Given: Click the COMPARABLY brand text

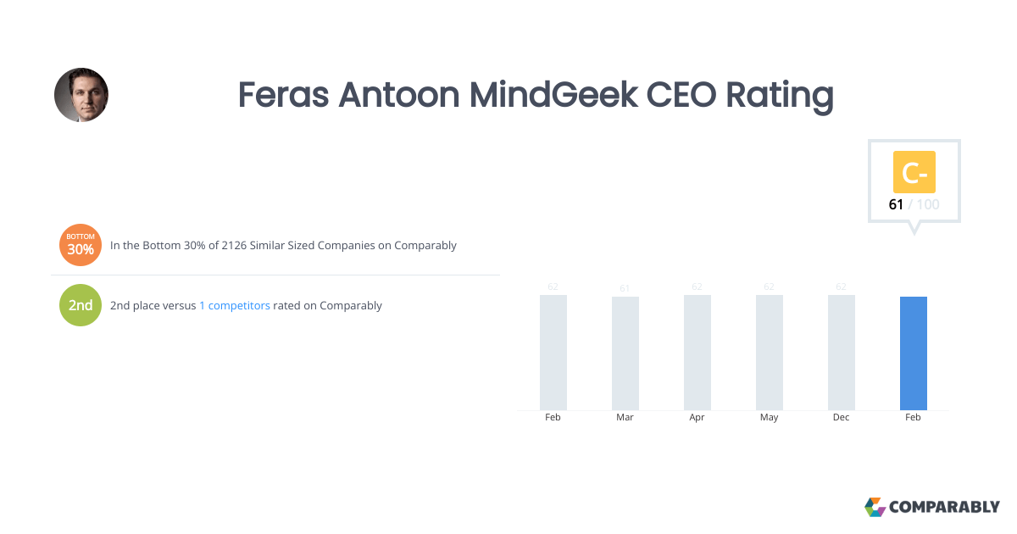Looking at the screenshot, I should tap(944, 507).
